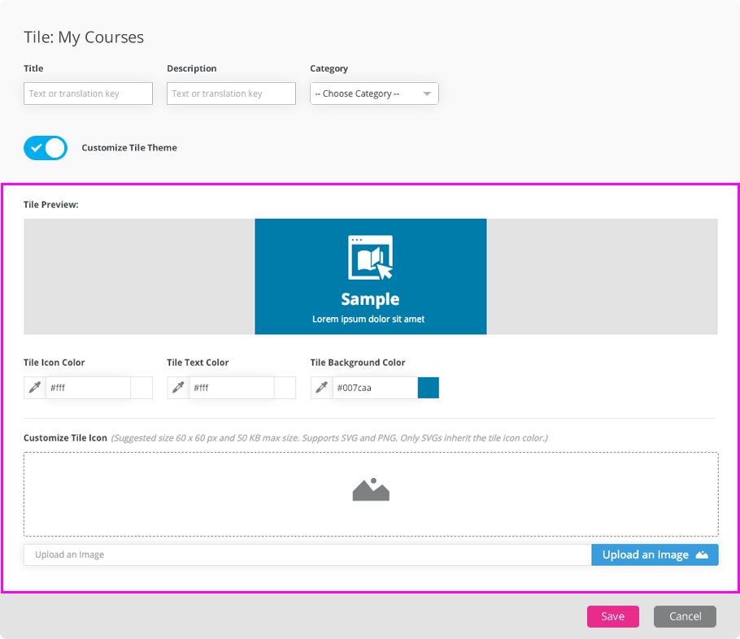Click the blue background color swatch

pos(429,388)
